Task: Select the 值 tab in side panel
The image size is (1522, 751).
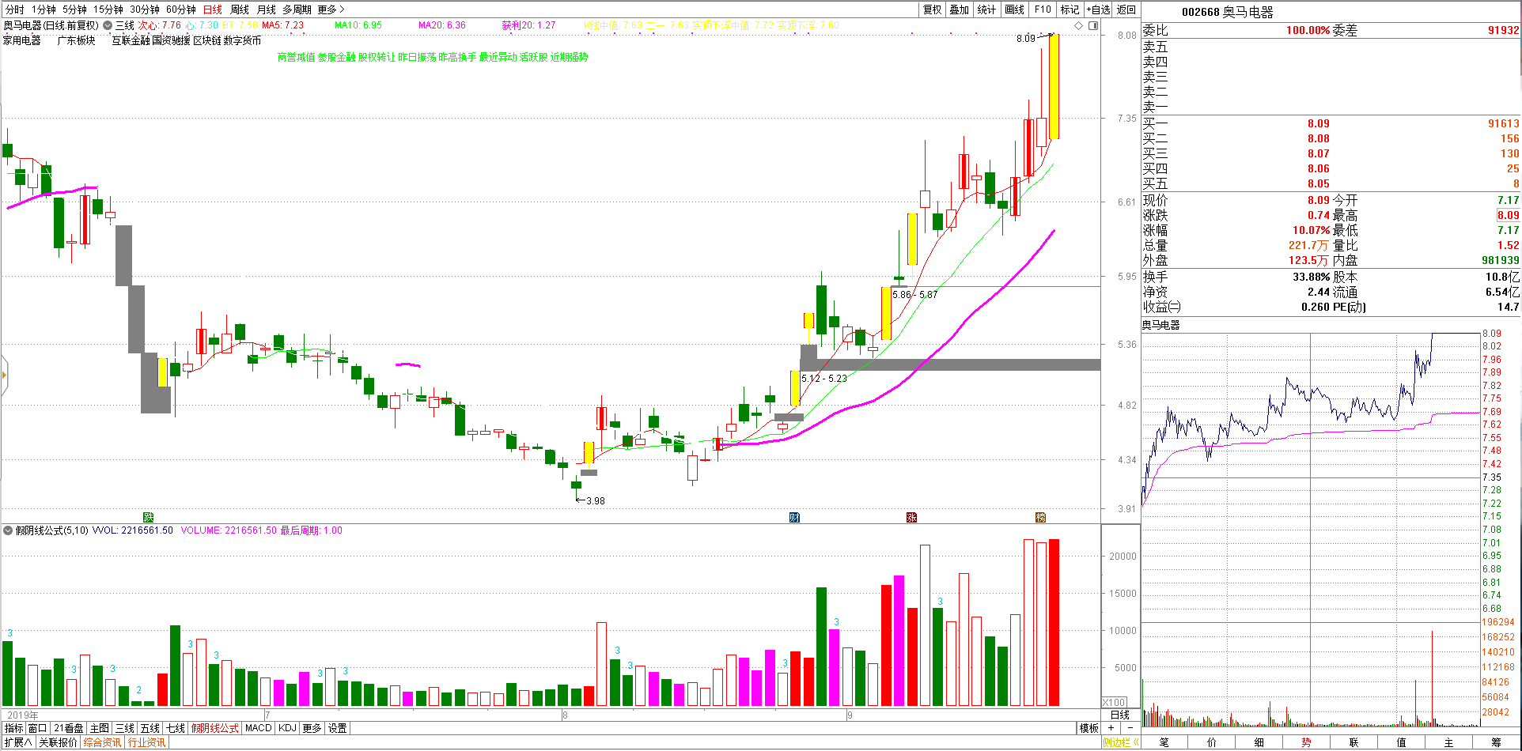Action: click(1402, 742)
